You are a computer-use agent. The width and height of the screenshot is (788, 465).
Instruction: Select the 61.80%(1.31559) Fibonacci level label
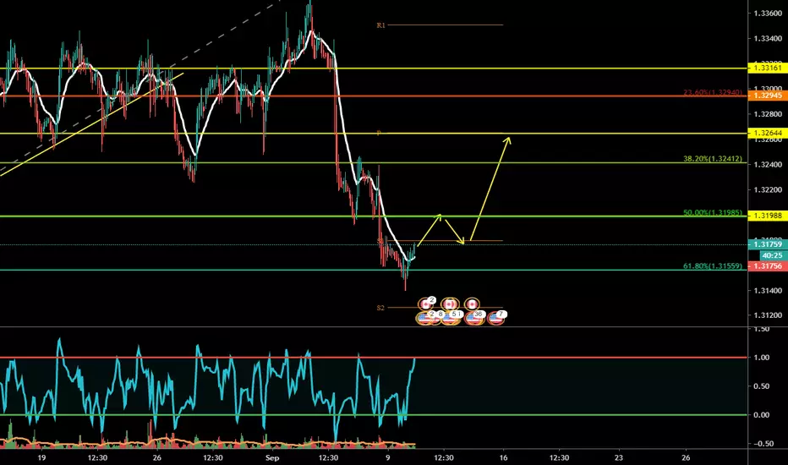713,266
